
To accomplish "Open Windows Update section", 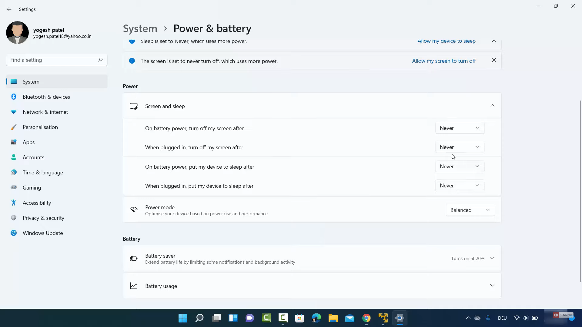I will (42, 233).
